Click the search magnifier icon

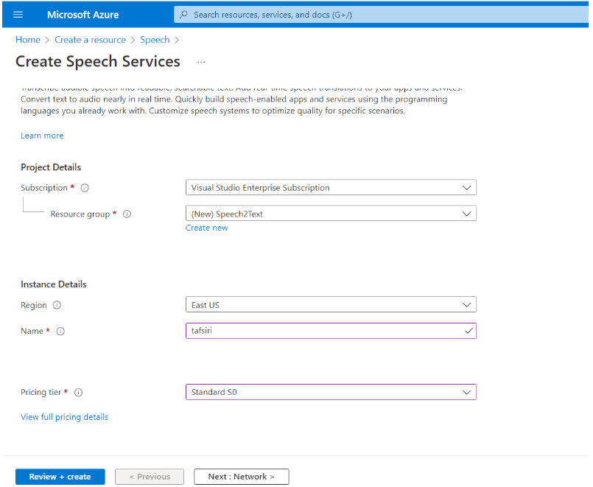(x=183, y=15)
